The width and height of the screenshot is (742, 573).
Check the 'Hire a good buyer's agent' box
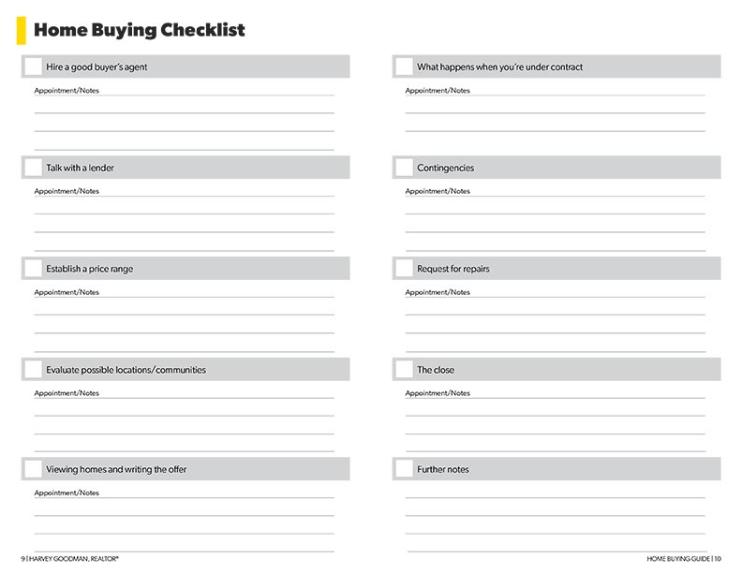[34, 66]
